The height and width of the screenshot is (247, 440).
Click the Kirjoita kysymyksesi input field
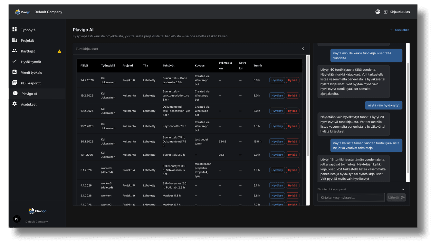351,197
